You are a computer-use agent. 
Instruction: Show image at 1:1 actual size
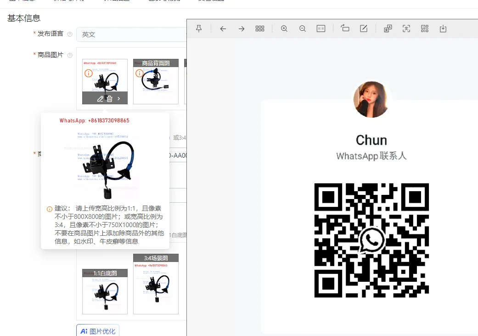[x=321, y=28]
